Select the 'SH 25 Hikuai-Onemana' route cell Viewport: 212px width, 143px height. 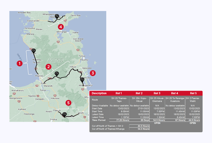(157, 100)
